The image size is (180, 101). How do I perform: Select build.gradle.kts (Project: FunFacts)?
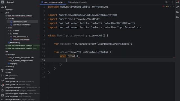pyautogui.click(x=20, y=82)
